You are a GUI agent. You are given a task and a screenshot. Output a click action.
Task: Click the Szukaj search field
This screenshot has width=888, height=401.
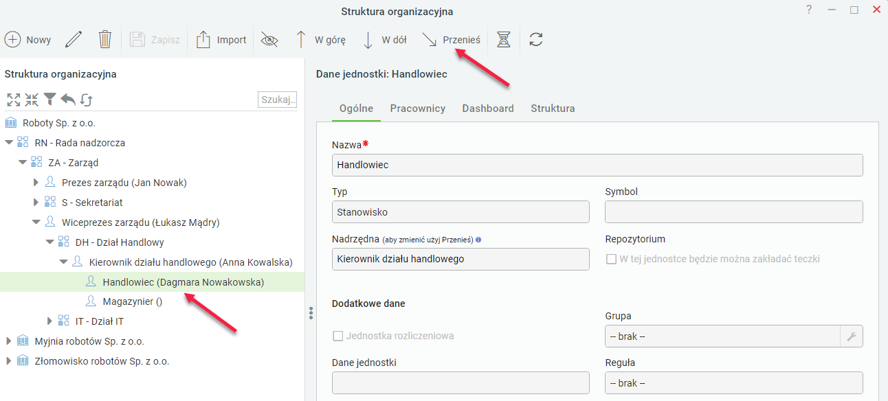(x=277, y=100)
